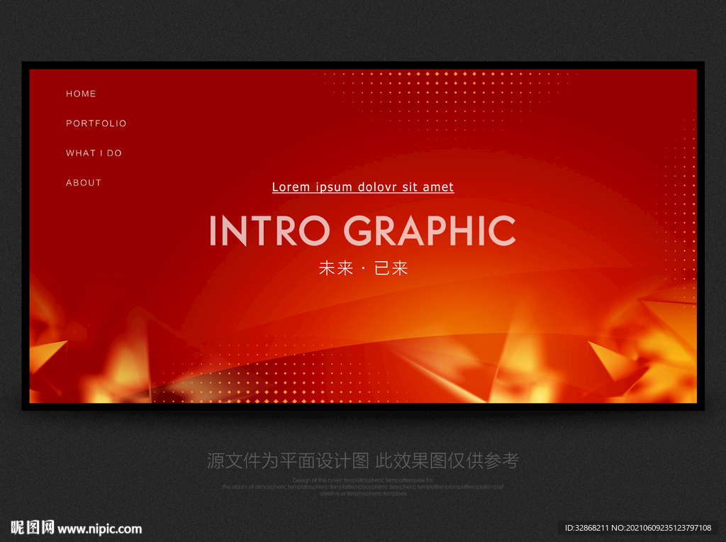726x542 pixels.
Task: Click the INTRO GRAPHIC headline text
Action: (362, 231)
